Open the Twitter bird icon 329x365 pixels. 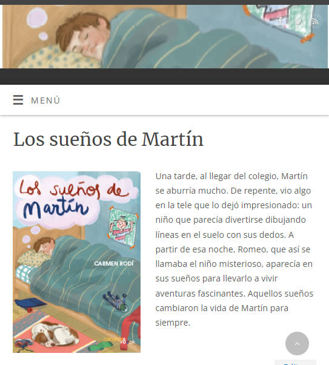coord(298,21)
